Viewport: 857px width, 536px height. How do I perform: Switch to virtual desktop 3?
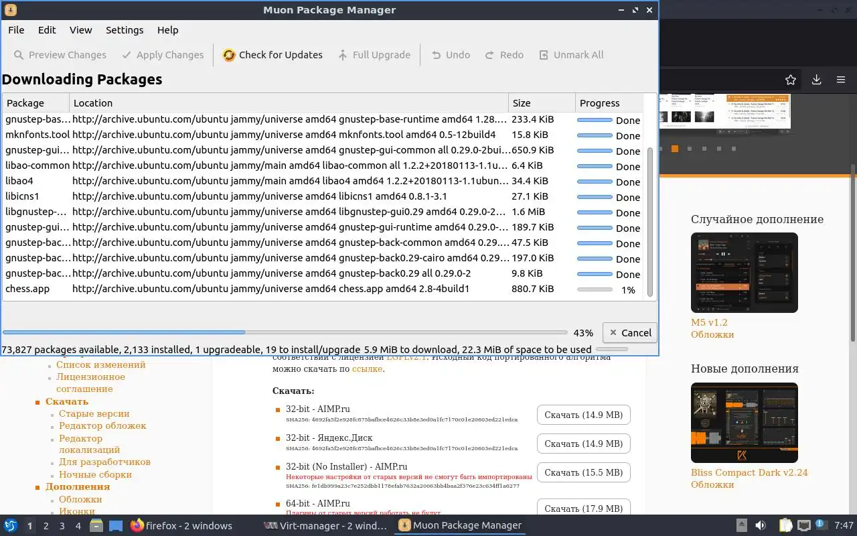coord(62,526)
